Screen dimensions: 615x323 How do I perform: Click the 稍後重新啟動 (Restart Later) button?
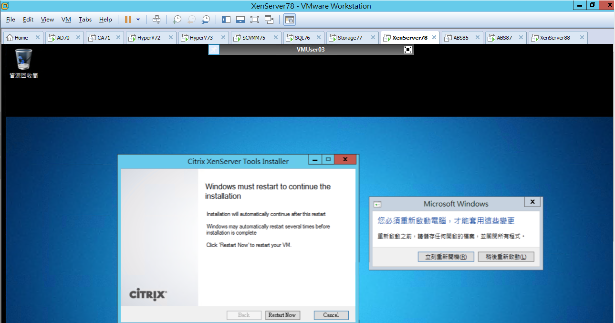506,257
